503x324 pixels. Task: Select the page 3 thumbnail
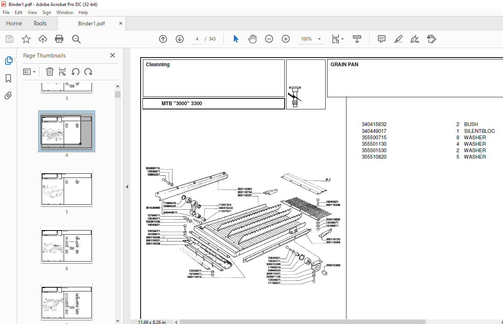[67, 87]
